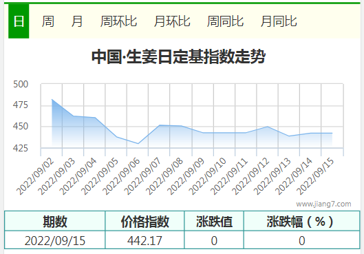Switch to the 月 monthly tab

pos(77,21)
